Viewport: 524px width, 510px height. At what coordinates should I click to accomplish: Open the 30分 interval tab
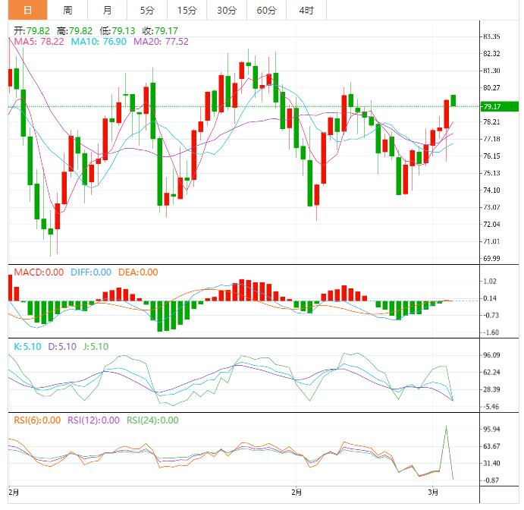click(227, 10)
